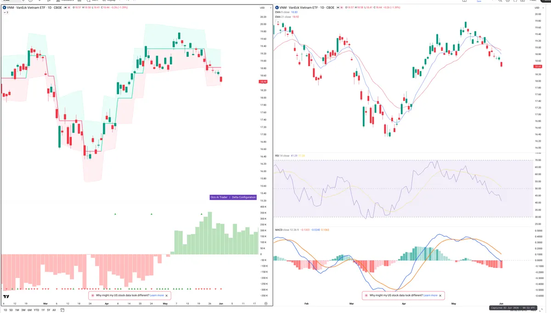Click the 18.80 EMA 9 value

(295, 12)
